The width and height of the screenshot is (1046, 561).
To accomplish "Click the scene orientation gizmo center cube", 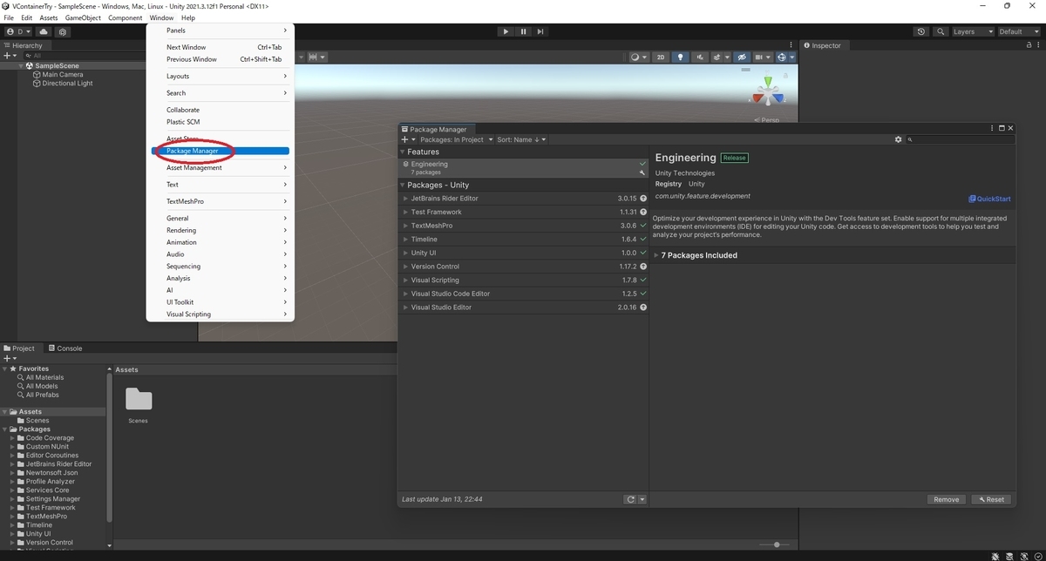I will pos(768,92).
